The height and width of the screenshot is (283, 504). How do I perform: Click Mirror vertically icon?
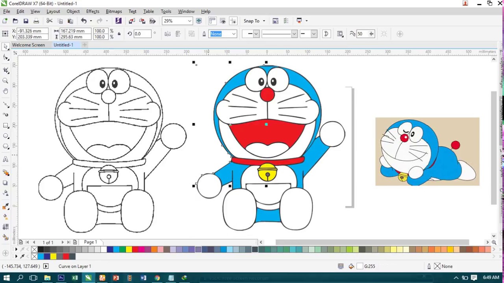coord(178,34)
